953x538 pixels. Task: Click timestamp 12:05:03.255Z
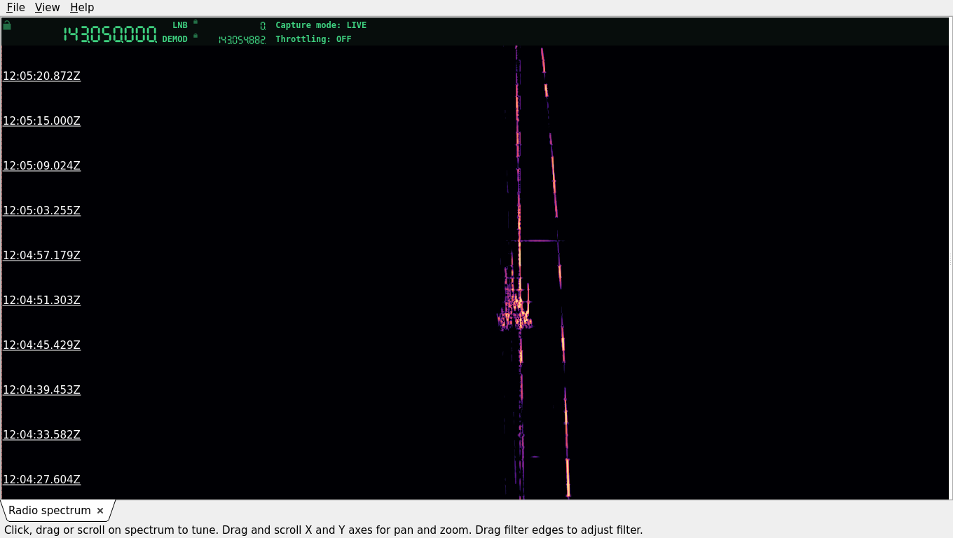(42, 211)
